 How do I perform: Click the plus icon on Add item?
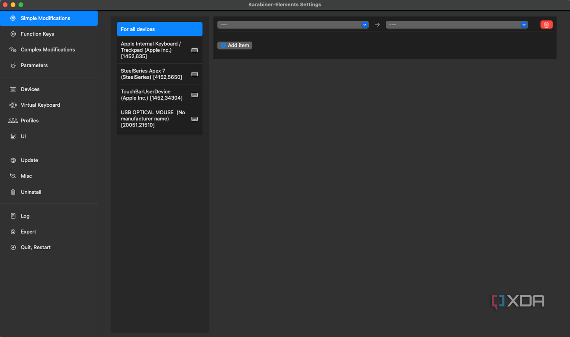[223, 45]
